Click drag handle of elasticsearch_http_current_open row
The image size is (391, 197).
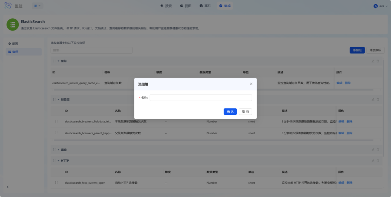(57, 182)
